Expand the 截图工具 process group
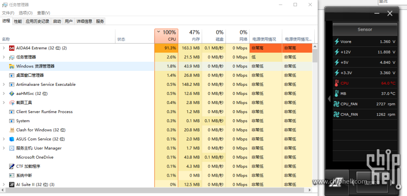 4,102
